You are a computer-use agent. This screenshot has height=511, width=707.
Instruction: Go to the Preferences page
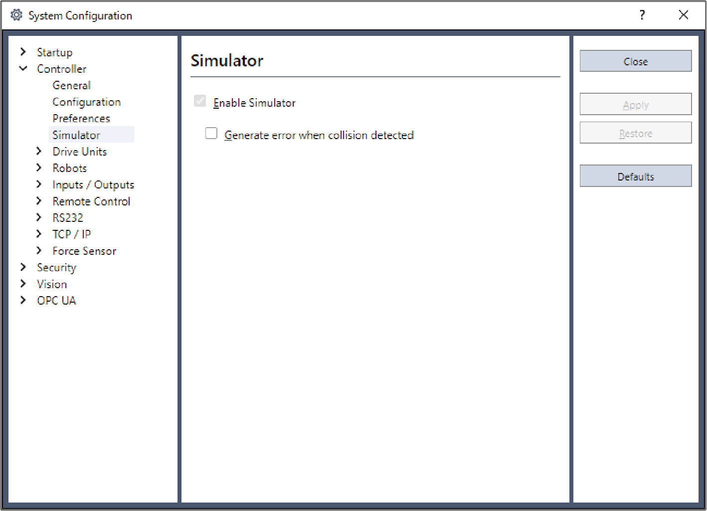click(81, 118)
